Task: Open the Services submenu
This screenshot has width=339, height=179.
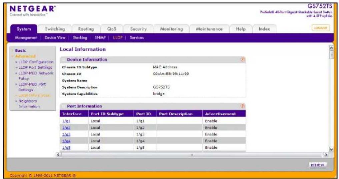Action: tap(137, 38)
